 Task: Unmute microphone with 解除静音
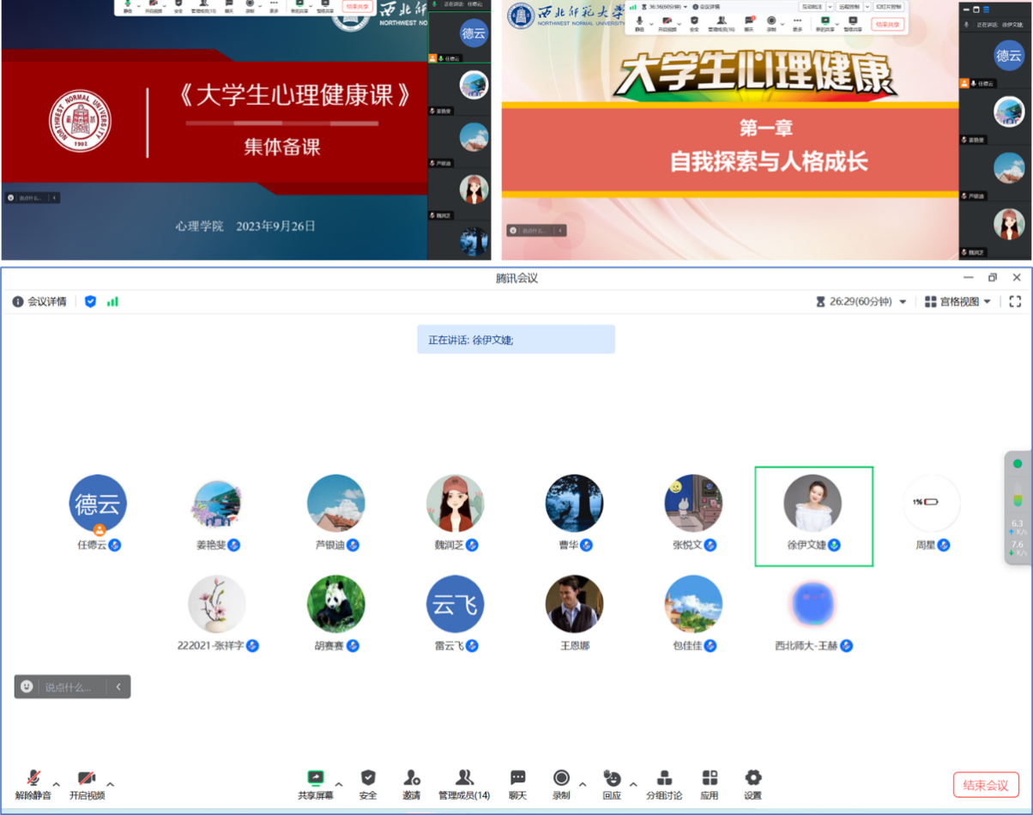(33, 779)
